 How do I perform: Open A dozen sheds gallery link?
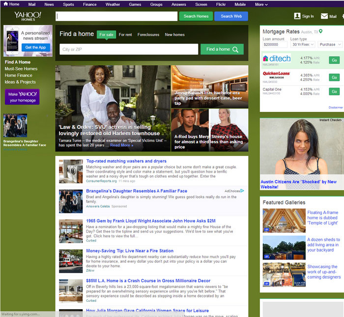323,245
